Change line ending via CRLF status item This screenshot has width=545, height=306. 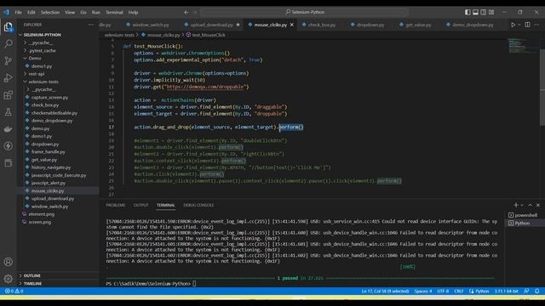(459, 291)
